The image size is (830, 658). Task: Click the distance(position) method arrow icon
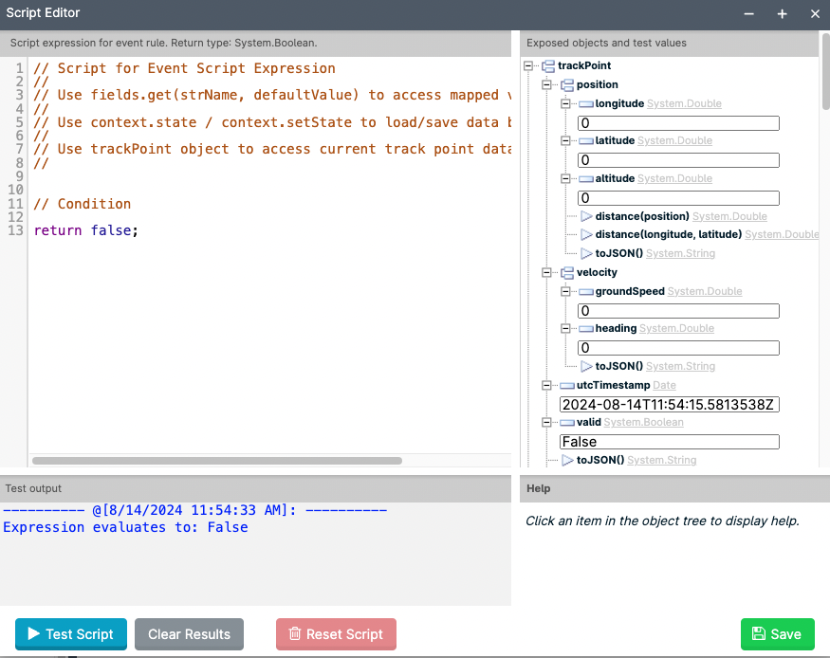(x=586, y=216)
